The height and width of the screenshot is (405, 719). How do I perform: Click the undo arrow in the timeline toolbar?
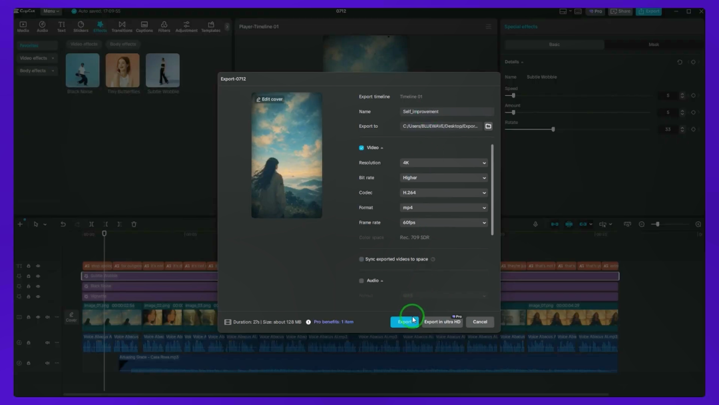[x=63, y=224]
